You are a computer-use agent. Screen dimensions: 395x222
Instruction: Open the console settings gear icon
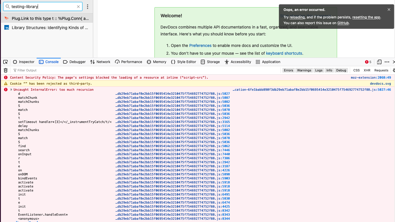(394, 70)
